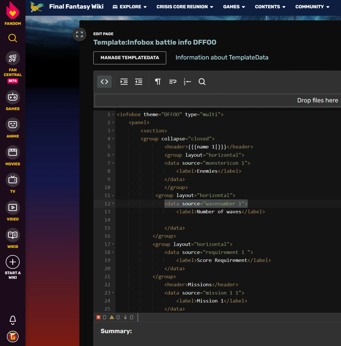Toggle invisible characters pilcrow icon
This screenshot has width=341, height=346.
pos(158,82)
